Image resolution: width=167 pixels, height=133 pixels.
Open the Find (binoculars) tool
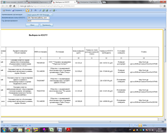[35, 10]
